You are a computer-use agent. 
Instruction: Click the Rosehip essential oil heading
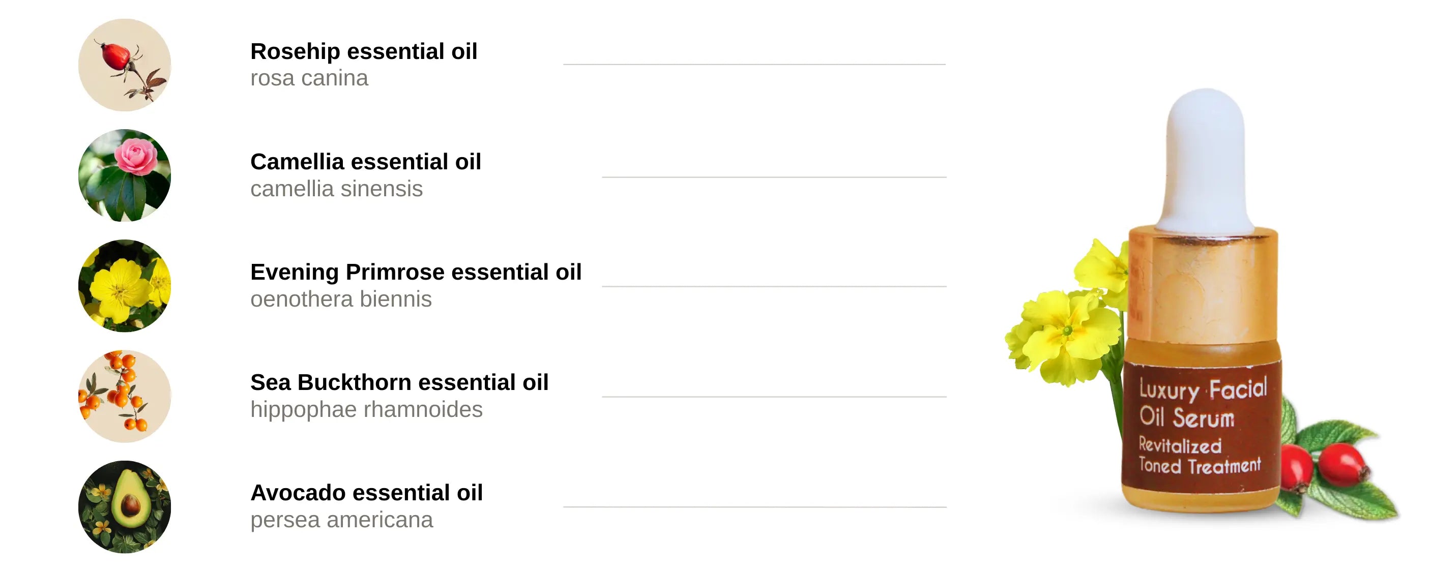[x=364, y=51]
